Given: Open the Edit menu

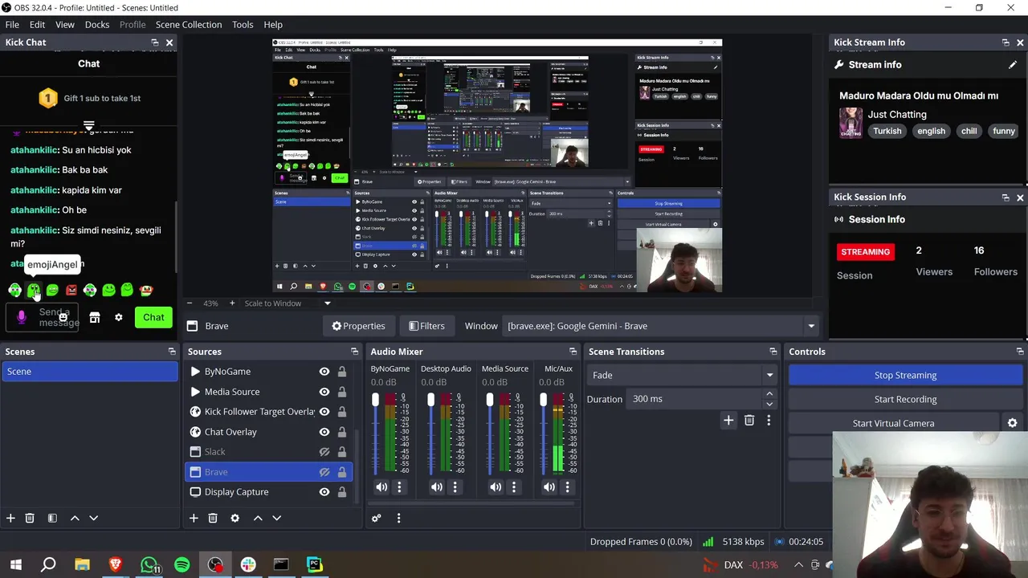Looking at the screenshot, I should coord(37,25).
